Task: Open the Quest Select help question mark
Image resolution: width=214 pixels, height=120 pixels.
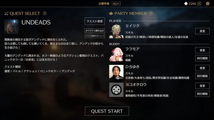Action: 45,13
